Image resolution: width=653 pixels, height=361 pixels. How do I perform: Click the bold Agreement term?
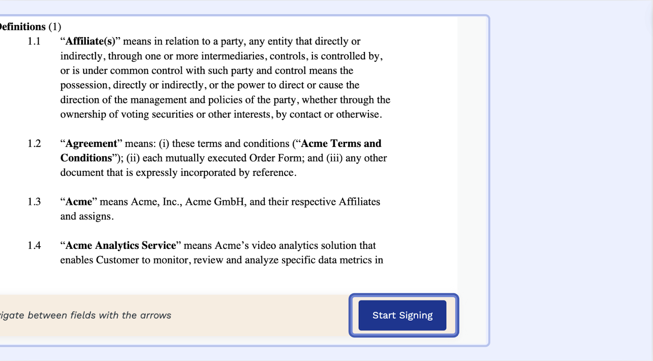(x=91, y=144)
